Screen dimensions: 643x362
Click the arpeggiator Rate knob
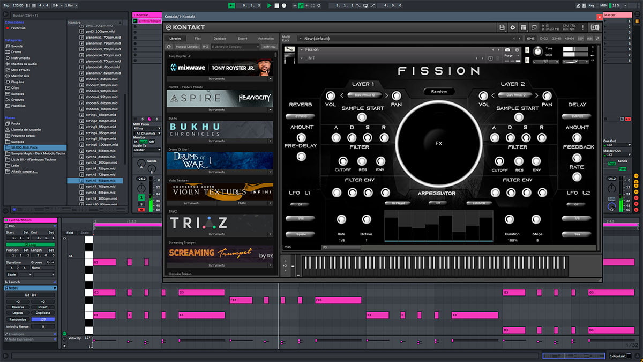[341, 219]
